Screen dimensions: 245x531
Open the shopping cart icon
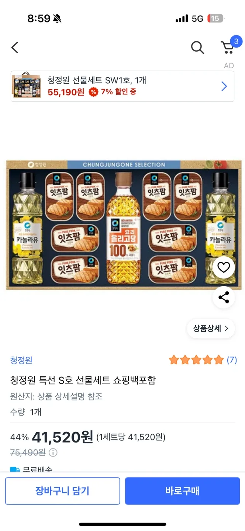click(x=227, y=48)
